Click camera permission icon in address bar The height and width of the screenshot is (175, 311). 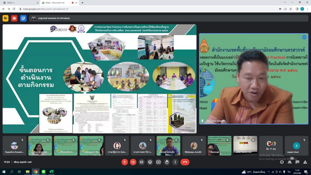280,9
